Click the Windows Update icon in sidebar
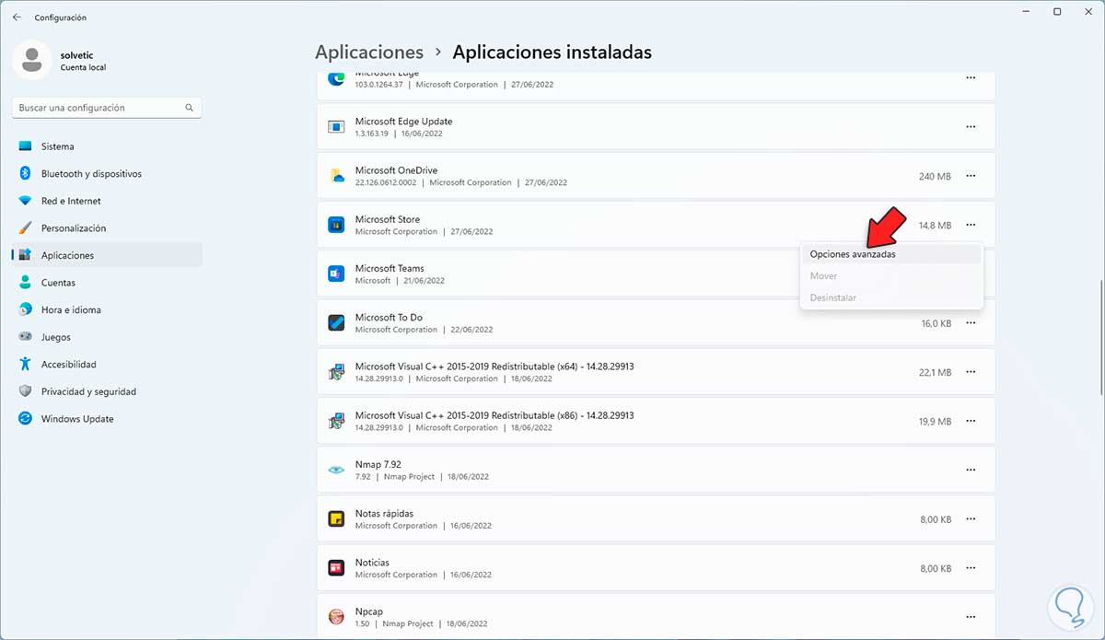Image resolution: width=1105 pixels, height=640 pixels. tap(25, 419)
